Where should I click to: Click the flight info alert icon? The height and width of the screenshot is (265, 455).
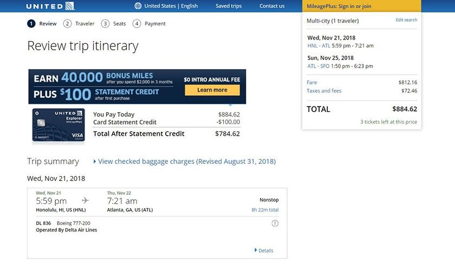275,223
